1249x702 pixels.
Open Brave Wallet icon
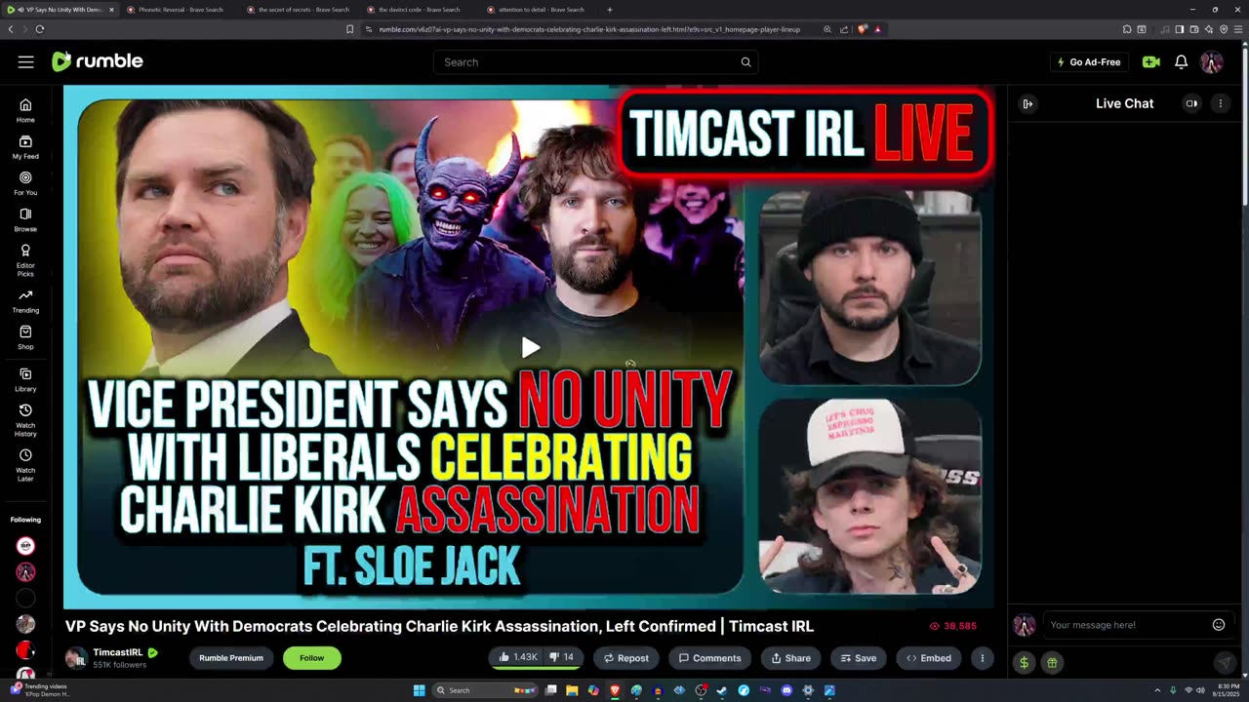[1193, 29]
